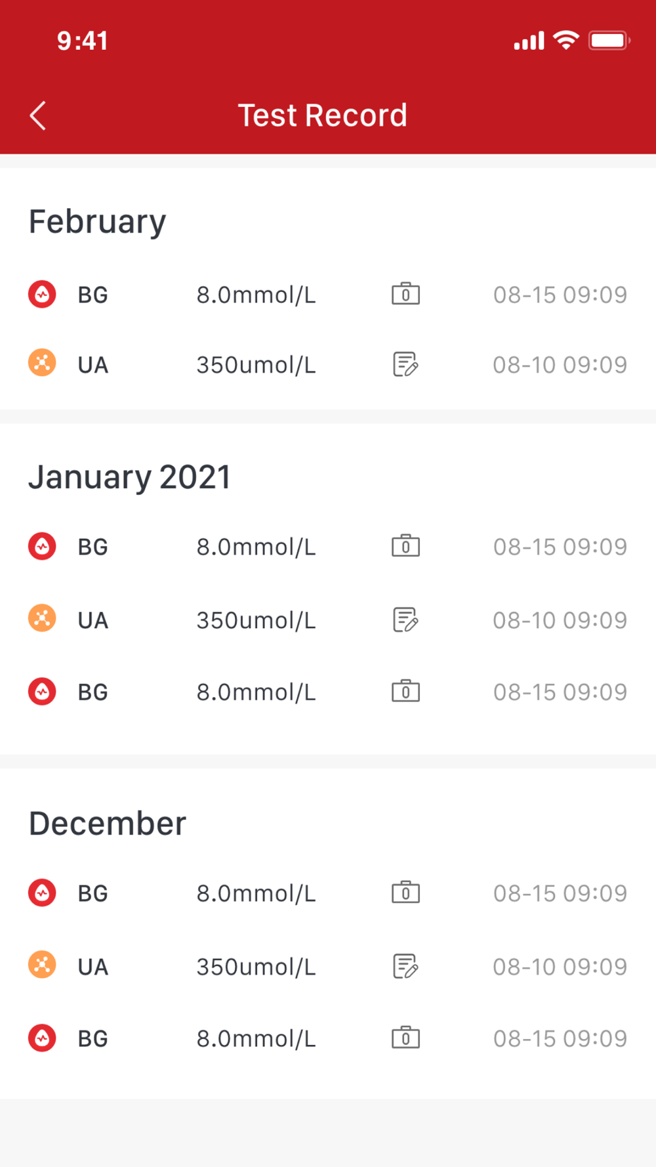Viewport: 656px width, 1167px height.
Task: Tap the 08-10 09:09 timestamp under February
Action: tap(560, 365)
